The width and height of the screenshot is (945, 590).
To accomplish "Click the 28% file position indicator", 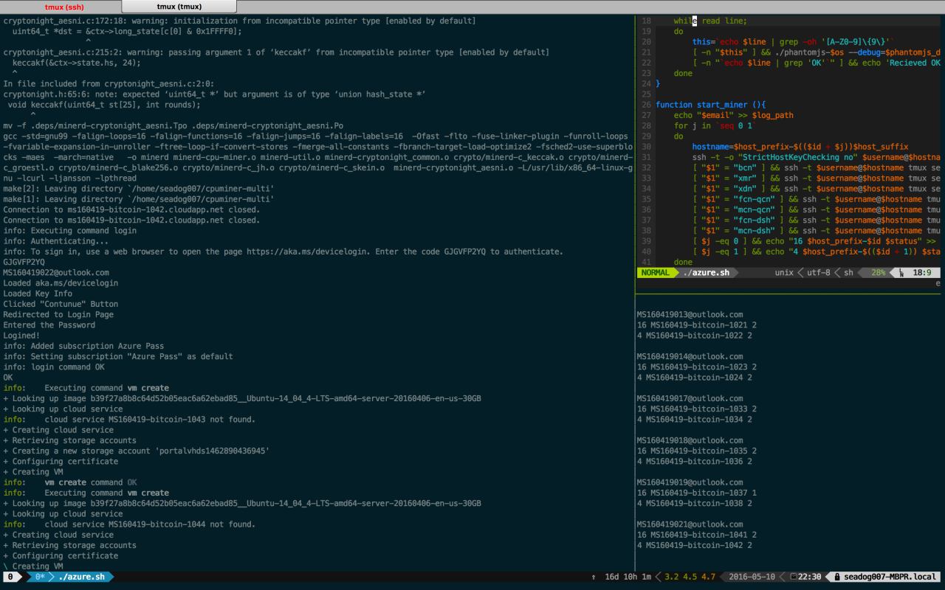I will click(878, 273).
